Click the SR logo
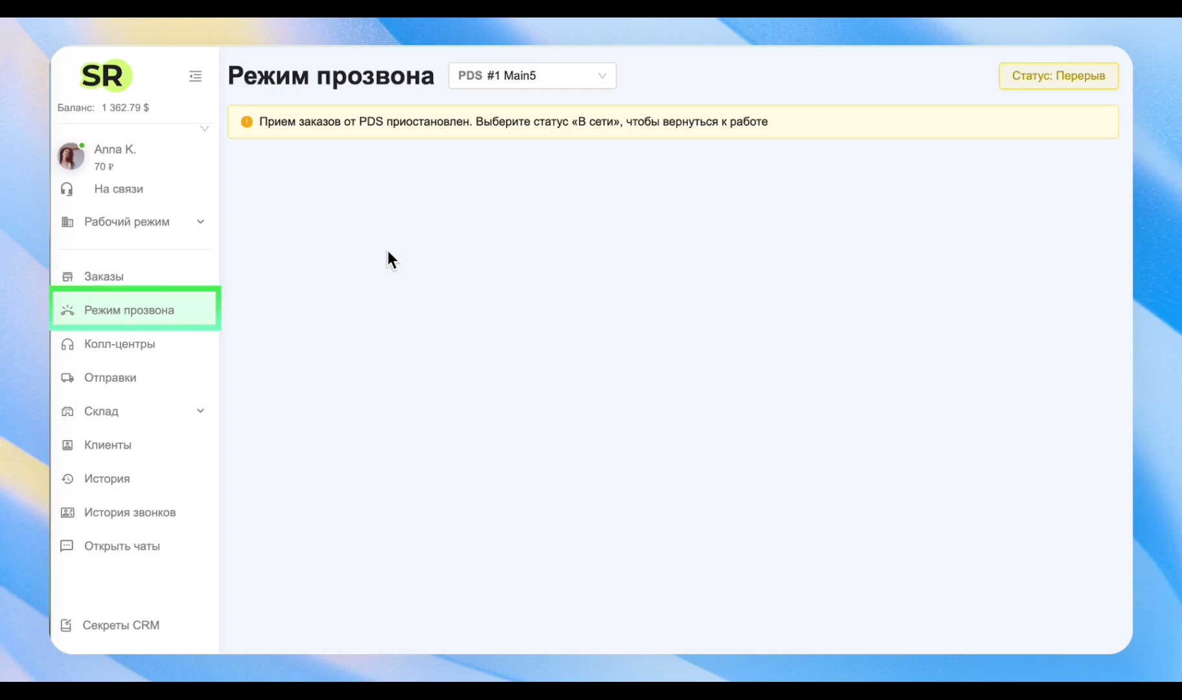 106,76
